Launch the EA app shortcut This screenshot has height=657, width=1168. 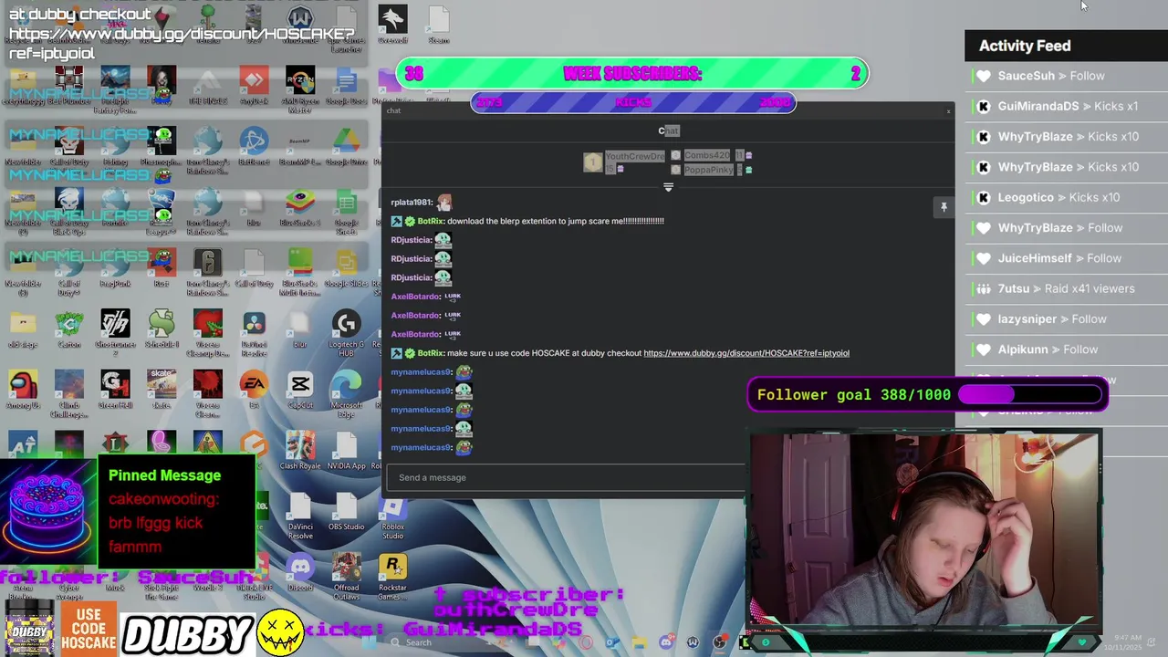point(254,391)
